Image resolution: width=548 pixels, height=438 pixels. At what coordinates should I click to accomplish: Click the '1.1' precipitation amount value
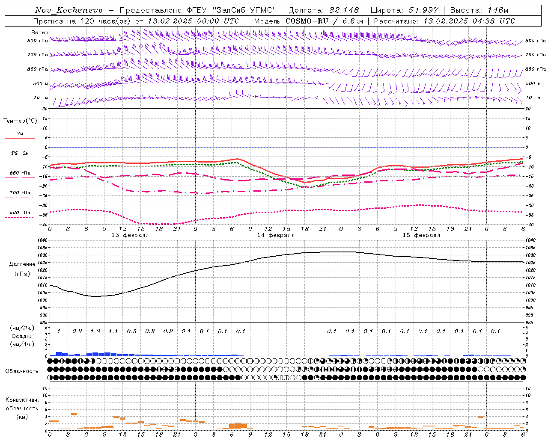point(113,331)
